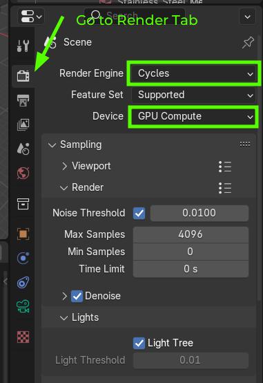The image size is (263, 383).
Task: Open the Texture properties tab
Action: tap(23, 337)
